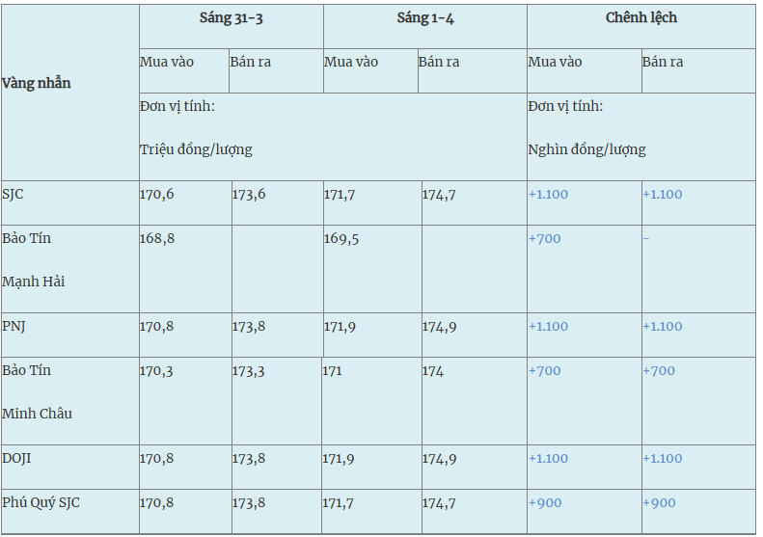Select the 173,3 selling price cell
The image size is (763, 537).
[249, 371]
